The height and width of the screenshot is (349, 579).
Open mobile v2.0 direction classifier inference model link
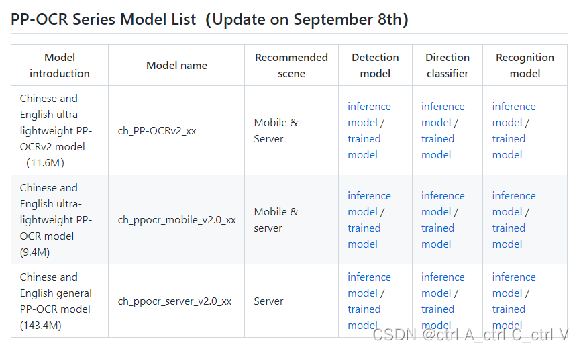443,204
